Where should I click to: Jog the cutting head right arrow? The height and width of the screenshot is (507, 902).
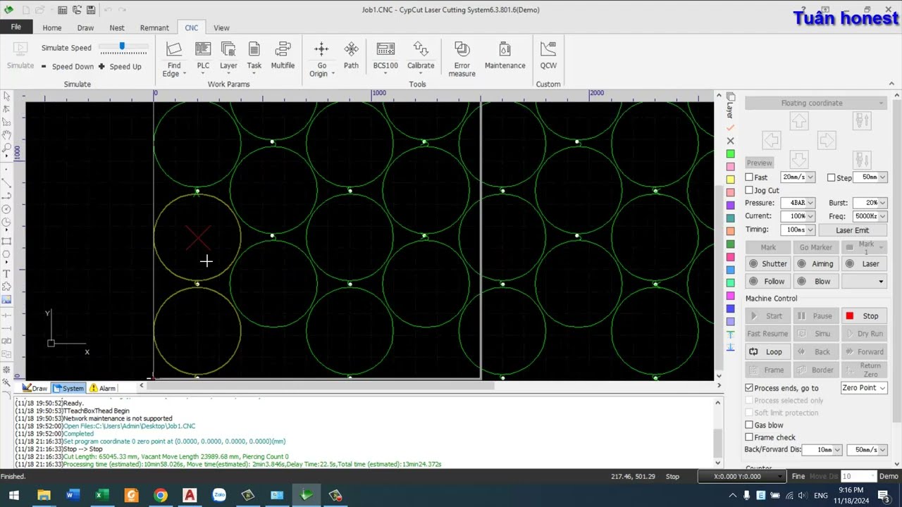pos(827,140)
